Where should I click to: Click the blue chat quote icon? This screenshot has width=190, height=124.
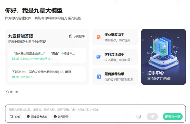click(x=99, y=57)
